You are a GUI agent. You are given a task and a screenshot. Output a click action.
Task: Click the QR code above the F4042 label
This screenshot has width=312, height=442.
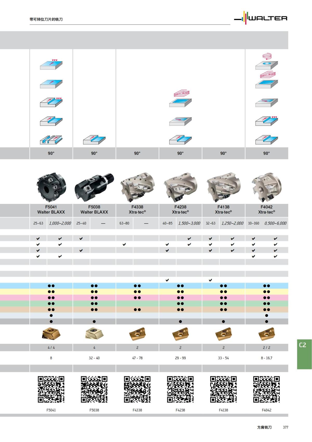point(266,389)
